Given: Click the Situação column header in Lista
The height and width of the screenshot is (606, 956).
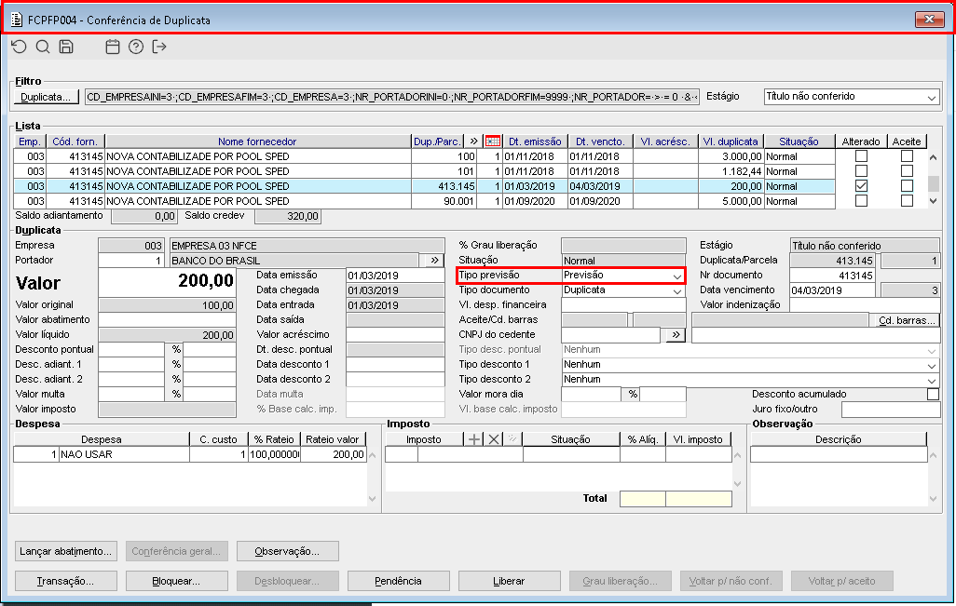Looking at the screenshot, I should (798, 141).
